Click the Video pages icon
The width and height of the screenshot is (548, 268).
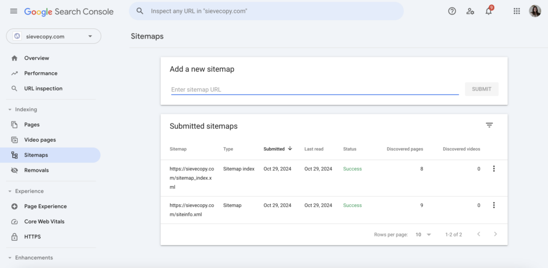[x=14, y=140]
